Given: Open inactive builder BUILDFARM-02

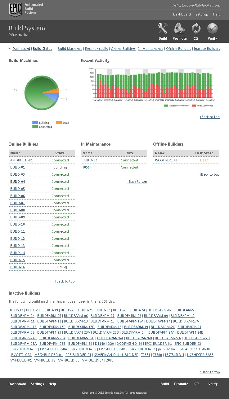Looking at the screenshot, I should tap(159, 310).
